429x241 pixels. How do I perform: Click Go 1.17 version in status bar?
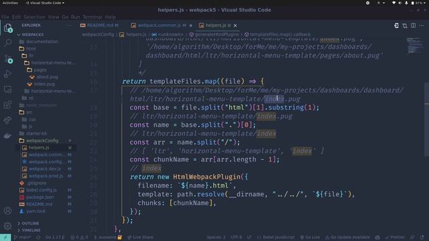55,238
